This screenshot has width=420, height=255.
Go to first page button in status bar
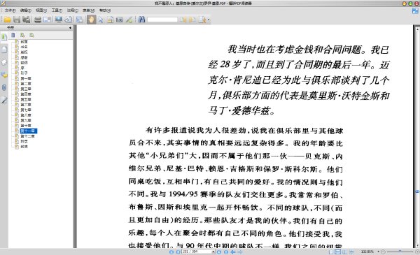click(171, 252)
